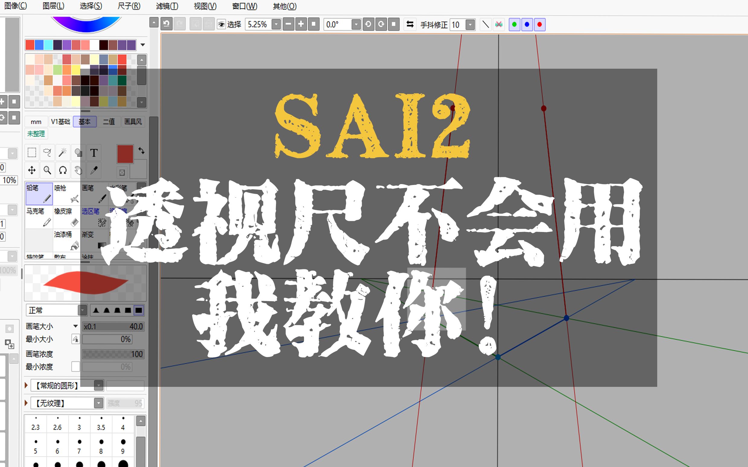Image resolution: width=748 pixels, height=467 pixels.
Task: Choose the 油漆桶 paint bucket tool
Action: [66, 240]
